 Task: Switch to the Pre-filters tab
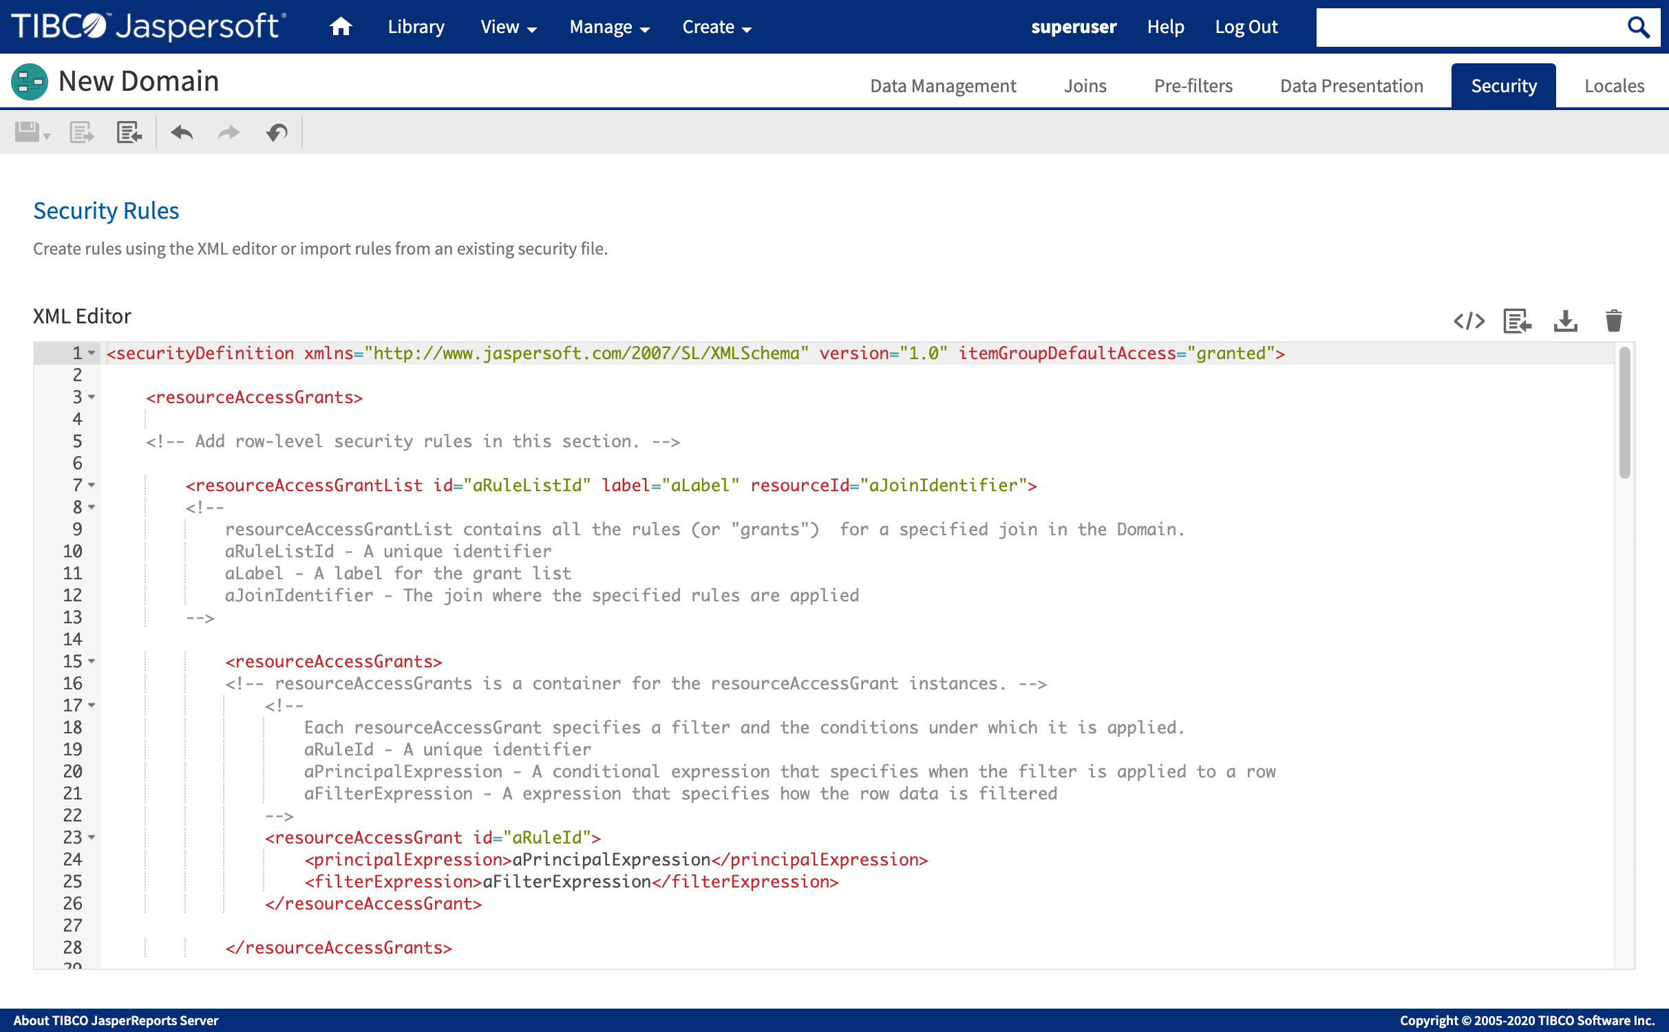click(1193, 86)
